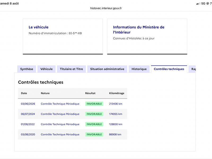212x159 pixels.
Task: Click Contrôle Technique Périodique in 01/08/2022 row
Action: (x=60, y=124)
